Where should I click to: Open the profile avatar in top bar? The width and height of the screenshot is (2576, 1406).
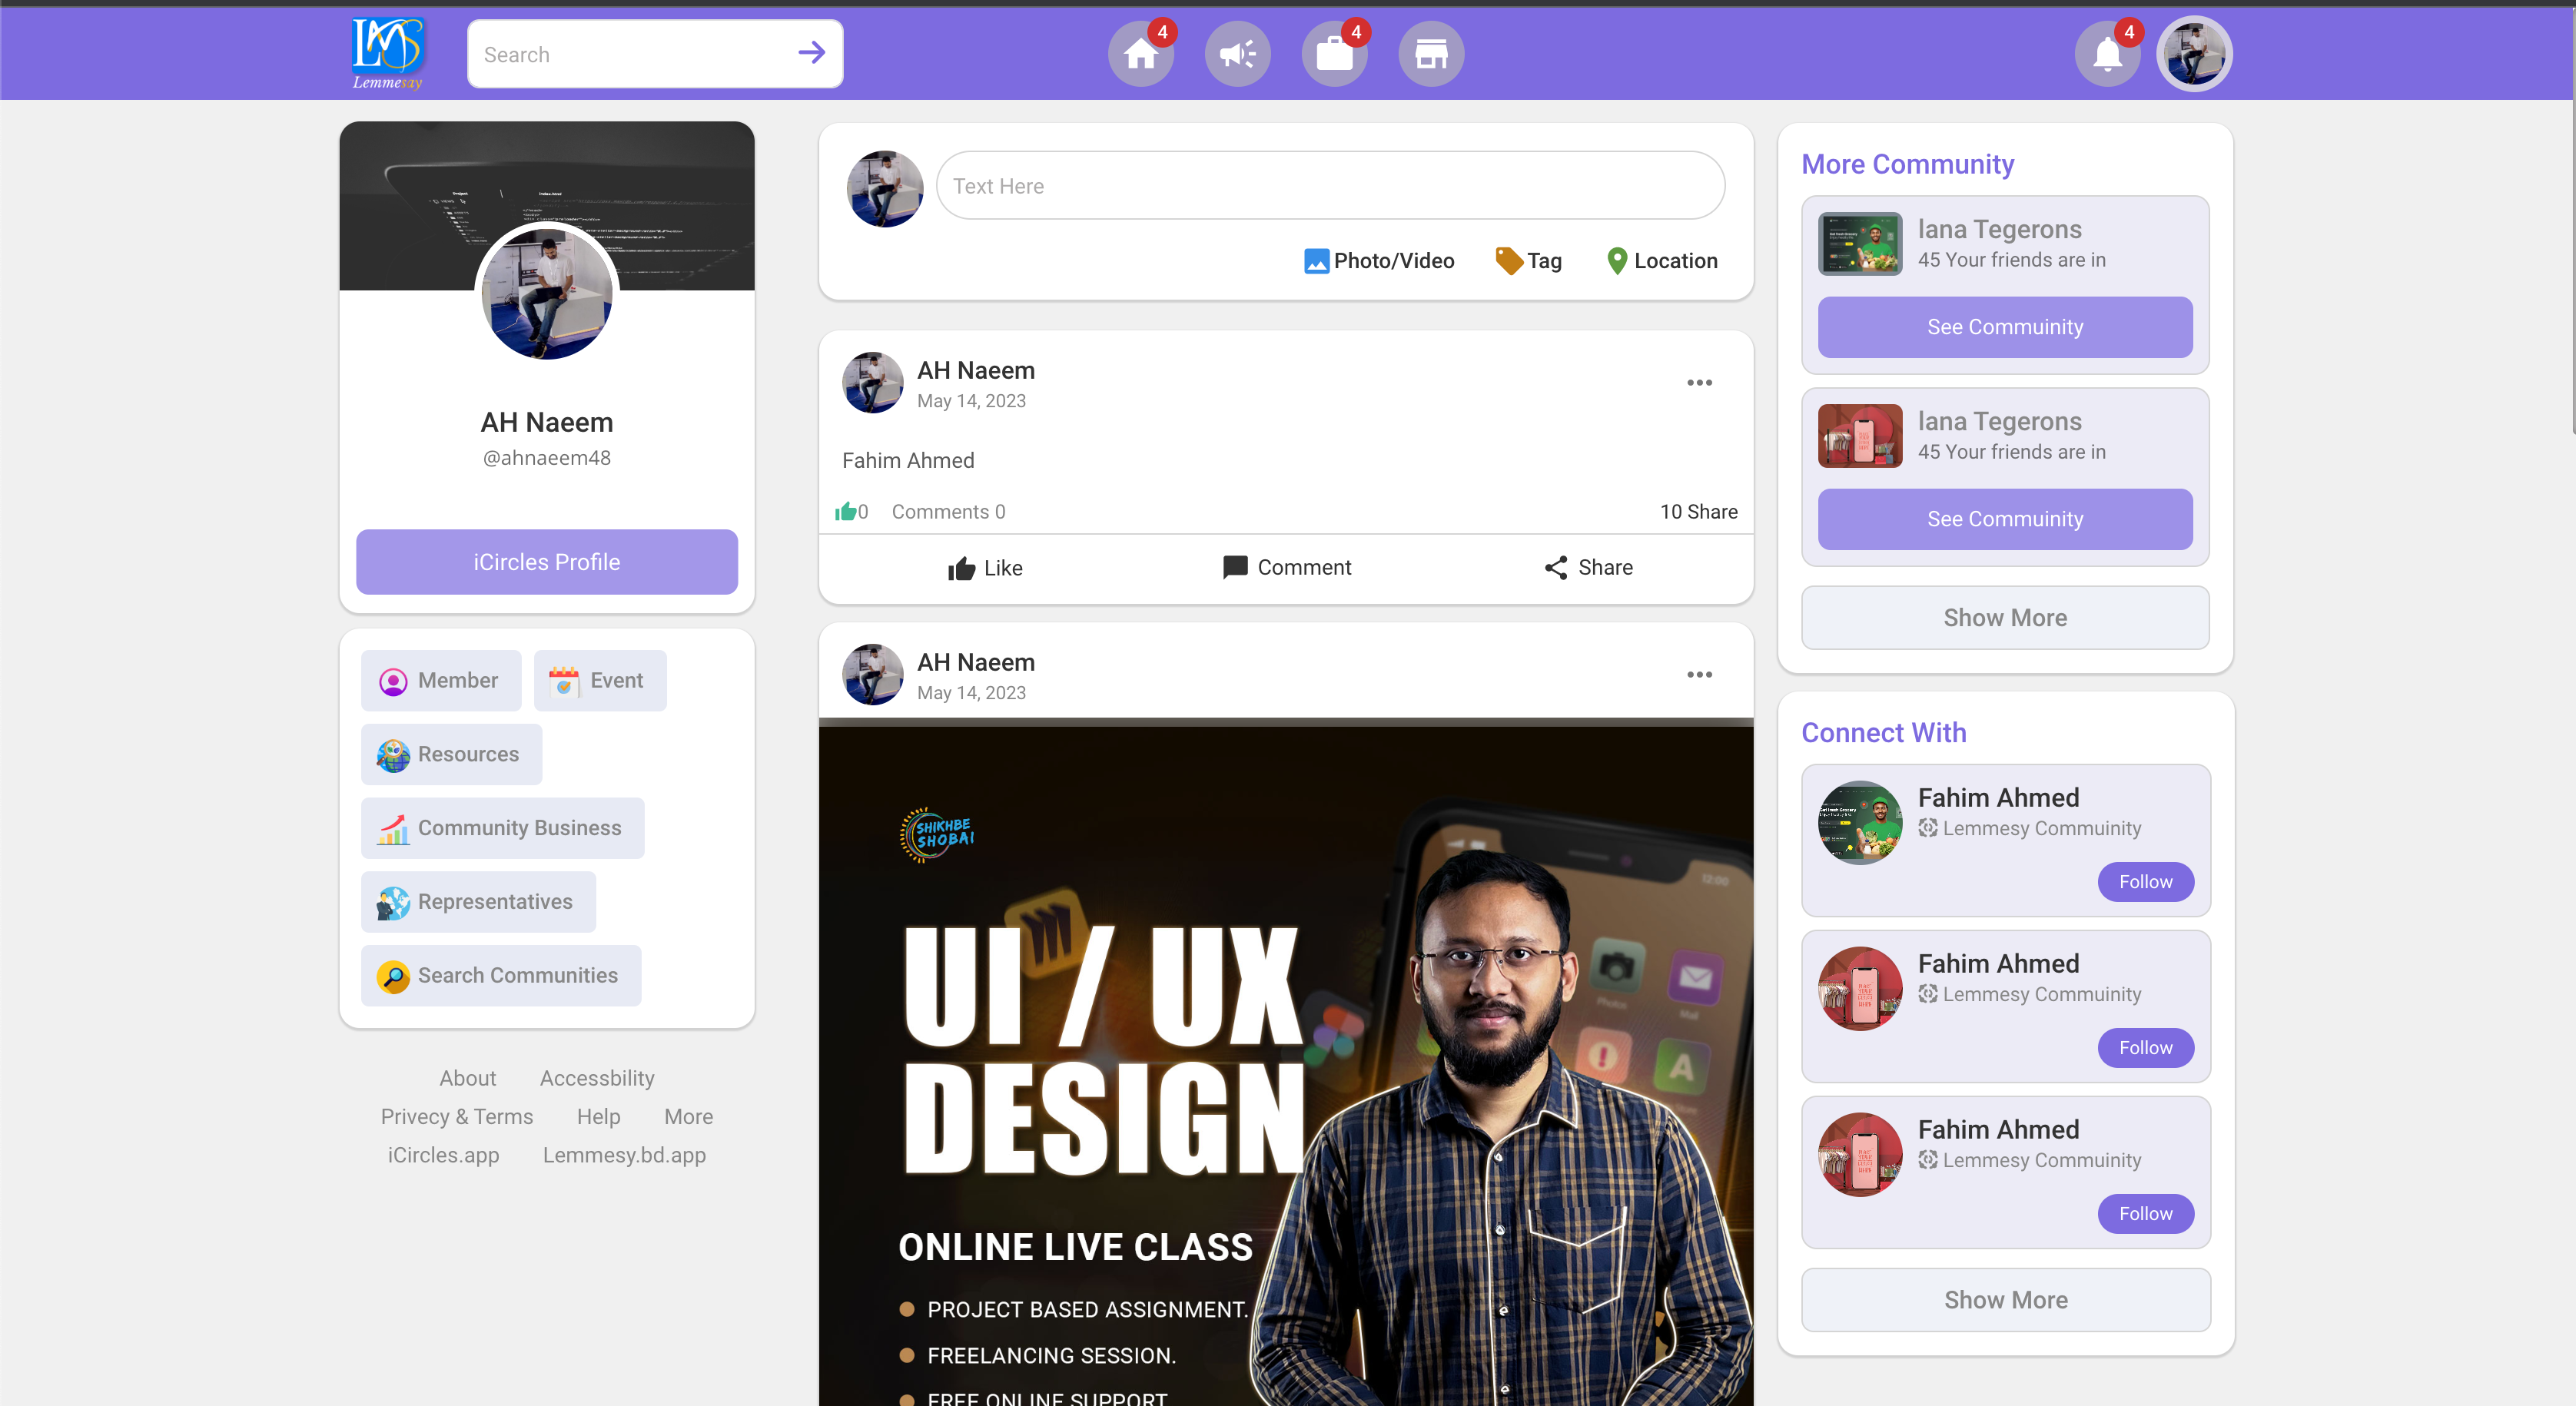(x=2194, y=54)
